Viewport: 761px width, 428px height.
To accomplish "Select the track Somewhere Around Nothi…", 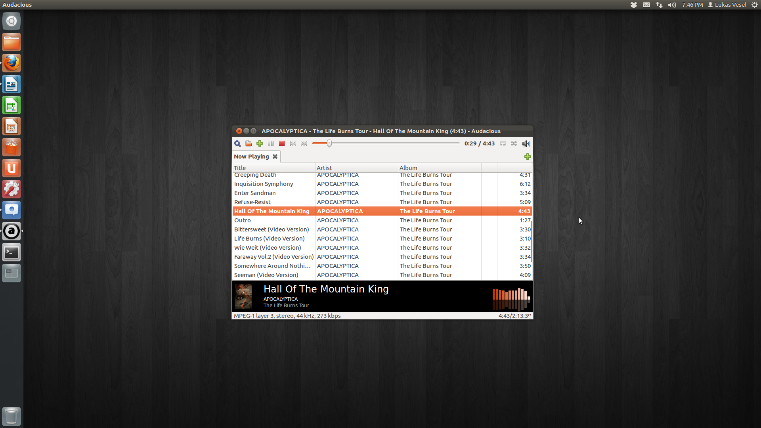I will tap(382, 266).
